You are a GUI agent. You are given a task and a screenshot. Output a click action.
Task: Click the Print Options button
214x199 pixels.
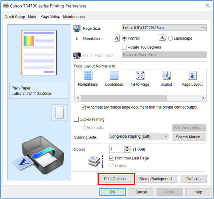(116, 179)
